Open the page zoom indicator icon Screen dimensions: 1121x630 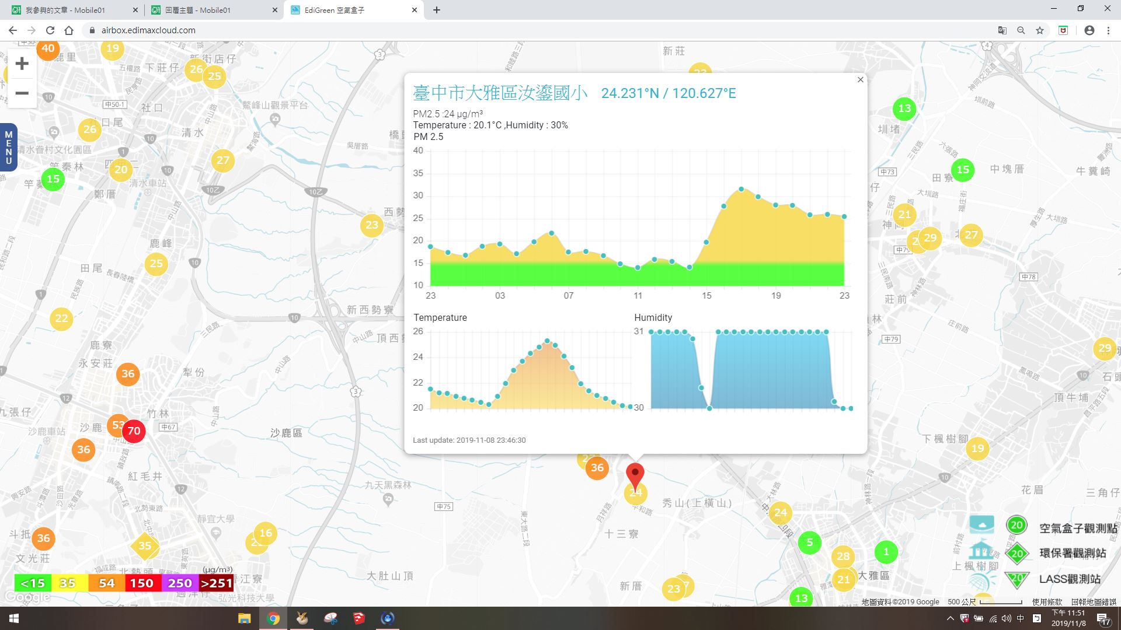tap(1021, 30)
